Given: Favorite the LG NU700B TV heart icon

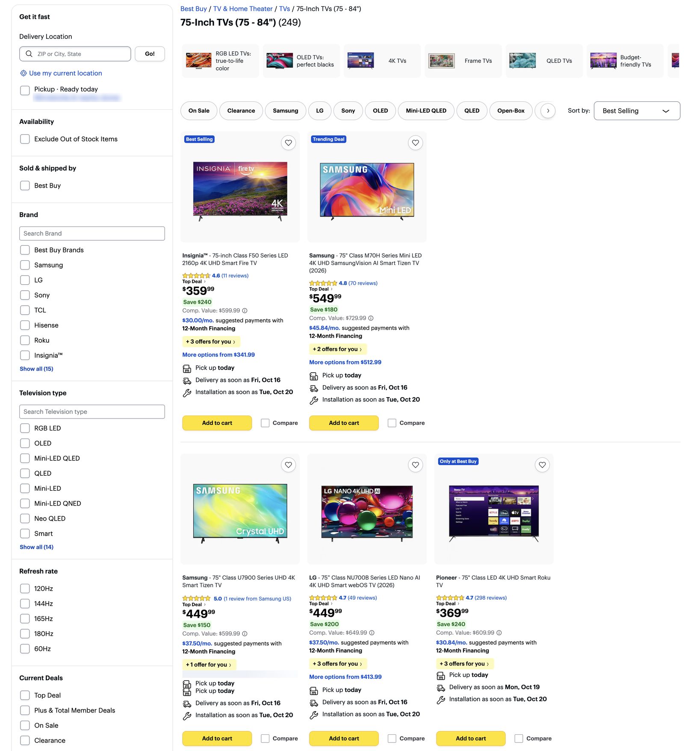Looking at the screenshot, I should coord(416,465).
